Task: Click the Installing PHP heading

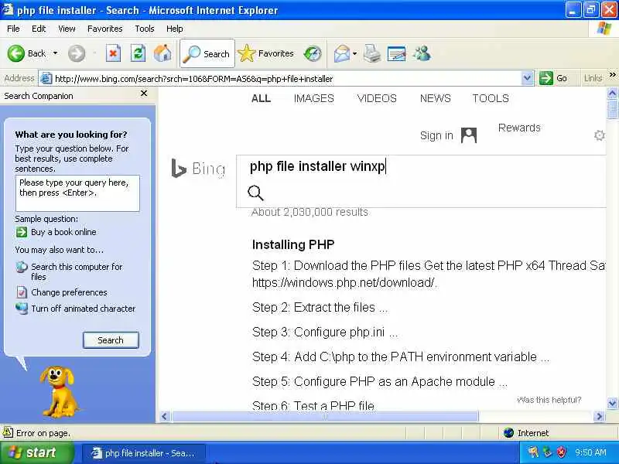Action: point(293,244)
